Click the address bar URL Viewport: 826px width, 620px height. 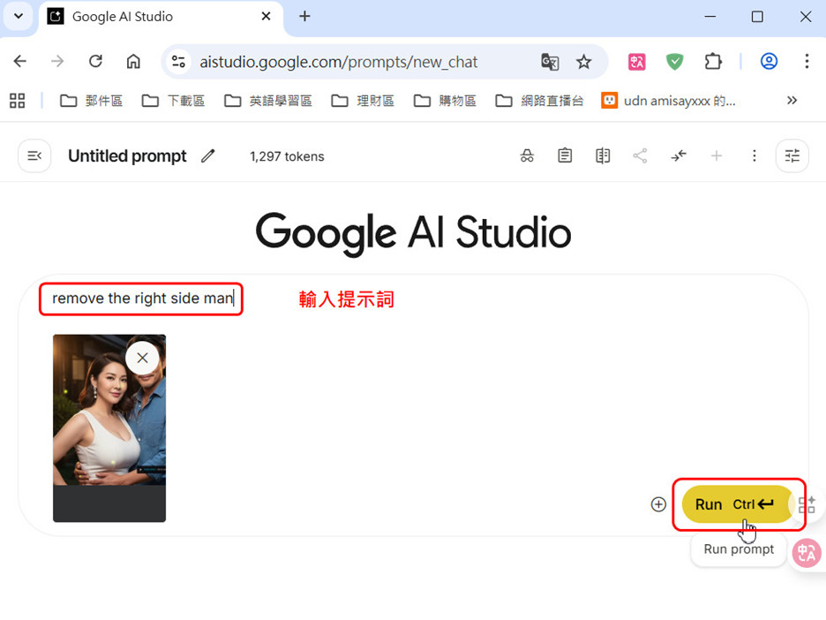pyautogui.click(x=338, y=62)
